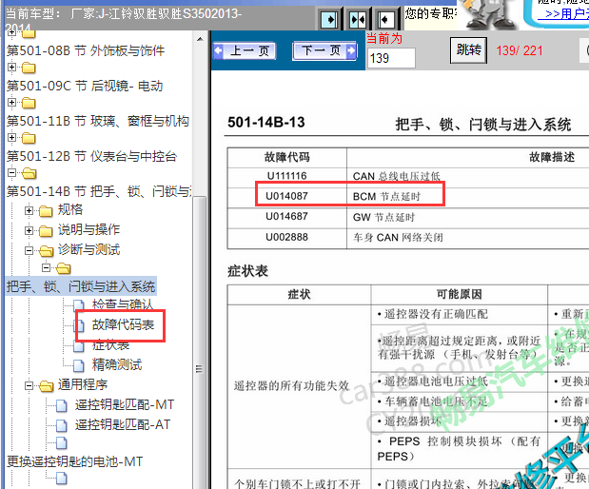Open the 诊断与测试 tree item
Image resolution: width=589 pixels, height=489 pixels.
click(x=88, y=249)
